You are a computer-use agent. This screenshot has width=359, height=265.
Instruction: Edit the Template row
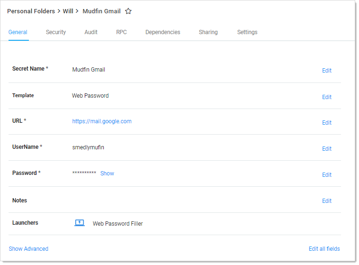[x=327, y=97]
